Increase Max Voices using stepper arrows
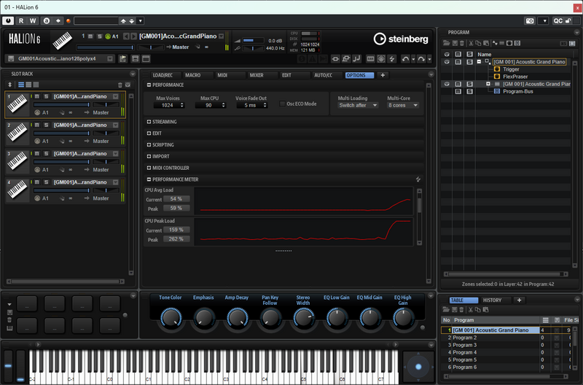 pyautogui.click(x=181, y=104)
